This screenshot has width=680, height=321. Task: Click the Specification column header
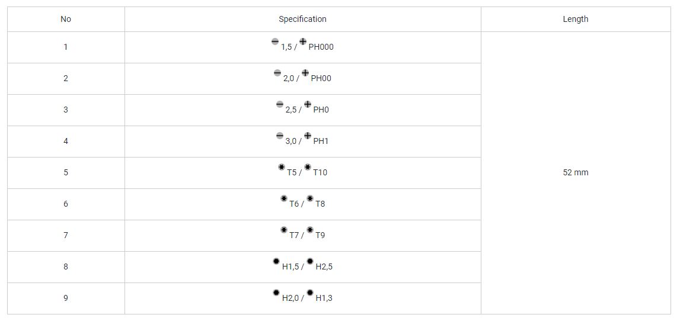(303, 19)
